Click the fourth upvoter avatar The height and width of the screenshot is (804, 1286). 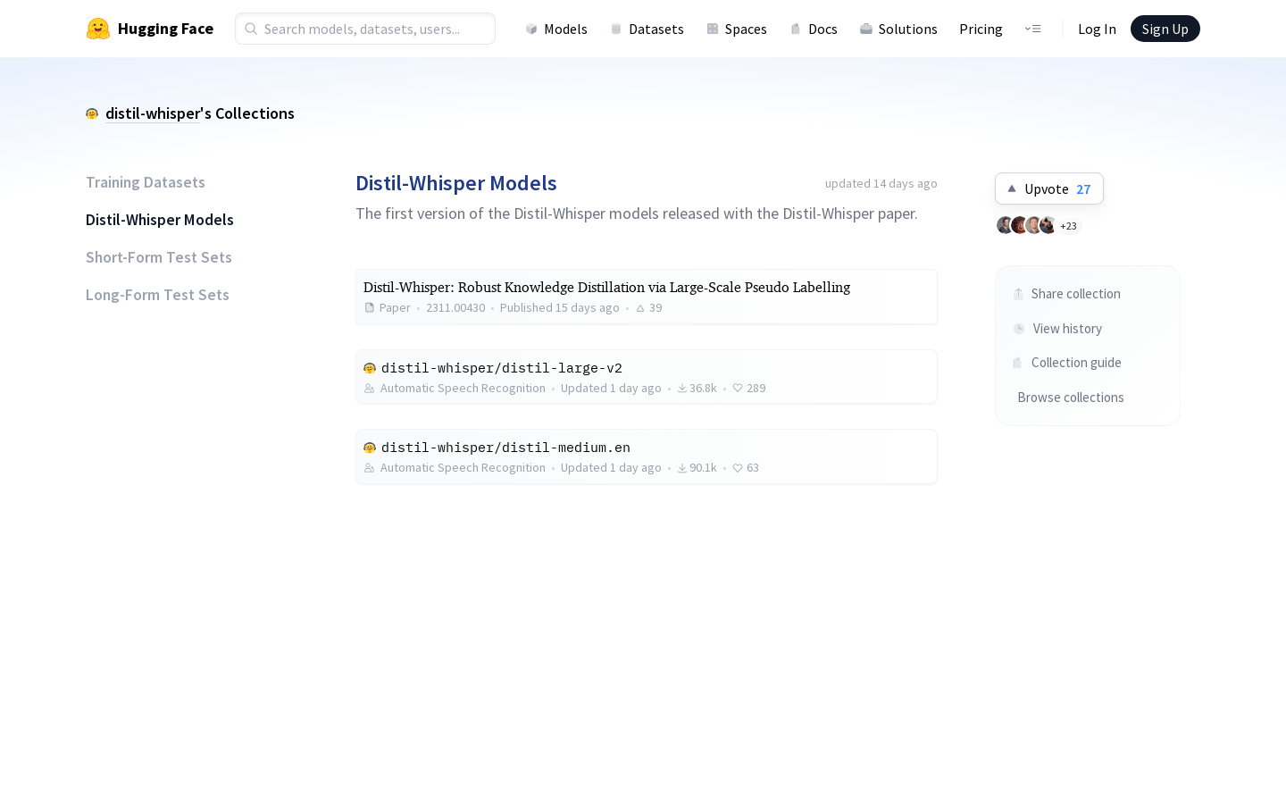click(x=1048, y=225)
